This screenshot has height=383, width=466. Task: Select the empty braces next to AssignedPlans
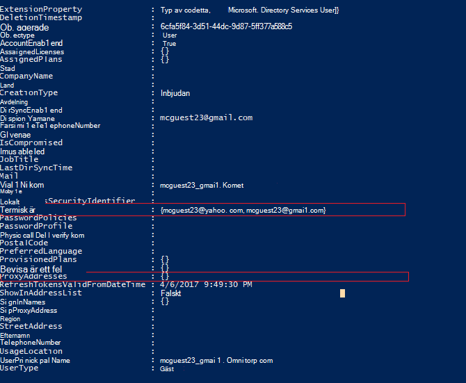point(165,59)
